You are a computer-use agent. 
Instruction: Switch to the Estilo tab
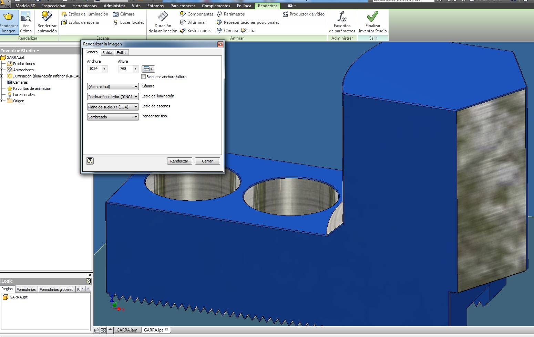(121, 53)
